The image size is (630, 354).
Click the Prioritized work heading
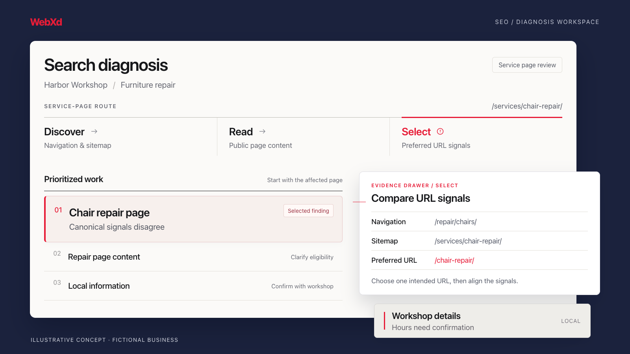point(74,179)
